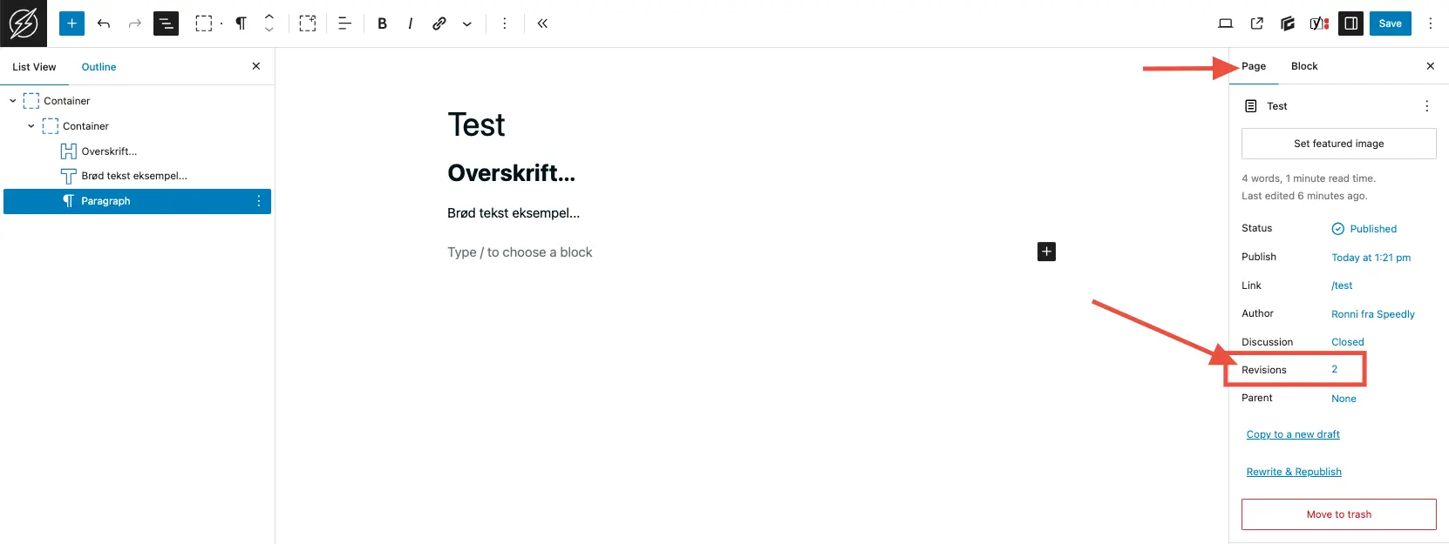
Task: Toggle the settings sidebar panel
Action: [1350, 24]
